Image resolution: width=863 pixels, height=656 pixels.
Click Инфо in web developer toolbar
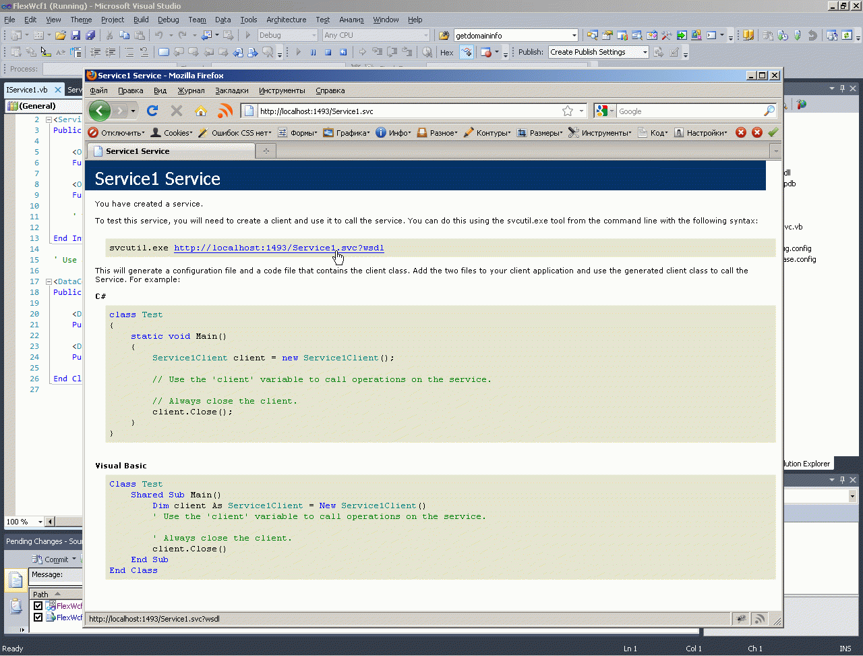click(x=393, y=133)
